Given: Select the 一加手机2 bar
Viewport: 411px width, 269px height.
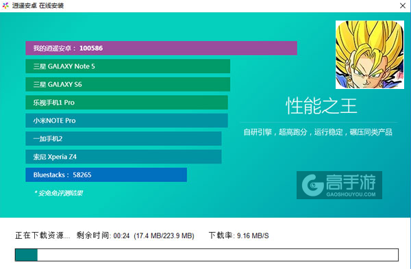Looking at the screenshot, I should [123, 138].
